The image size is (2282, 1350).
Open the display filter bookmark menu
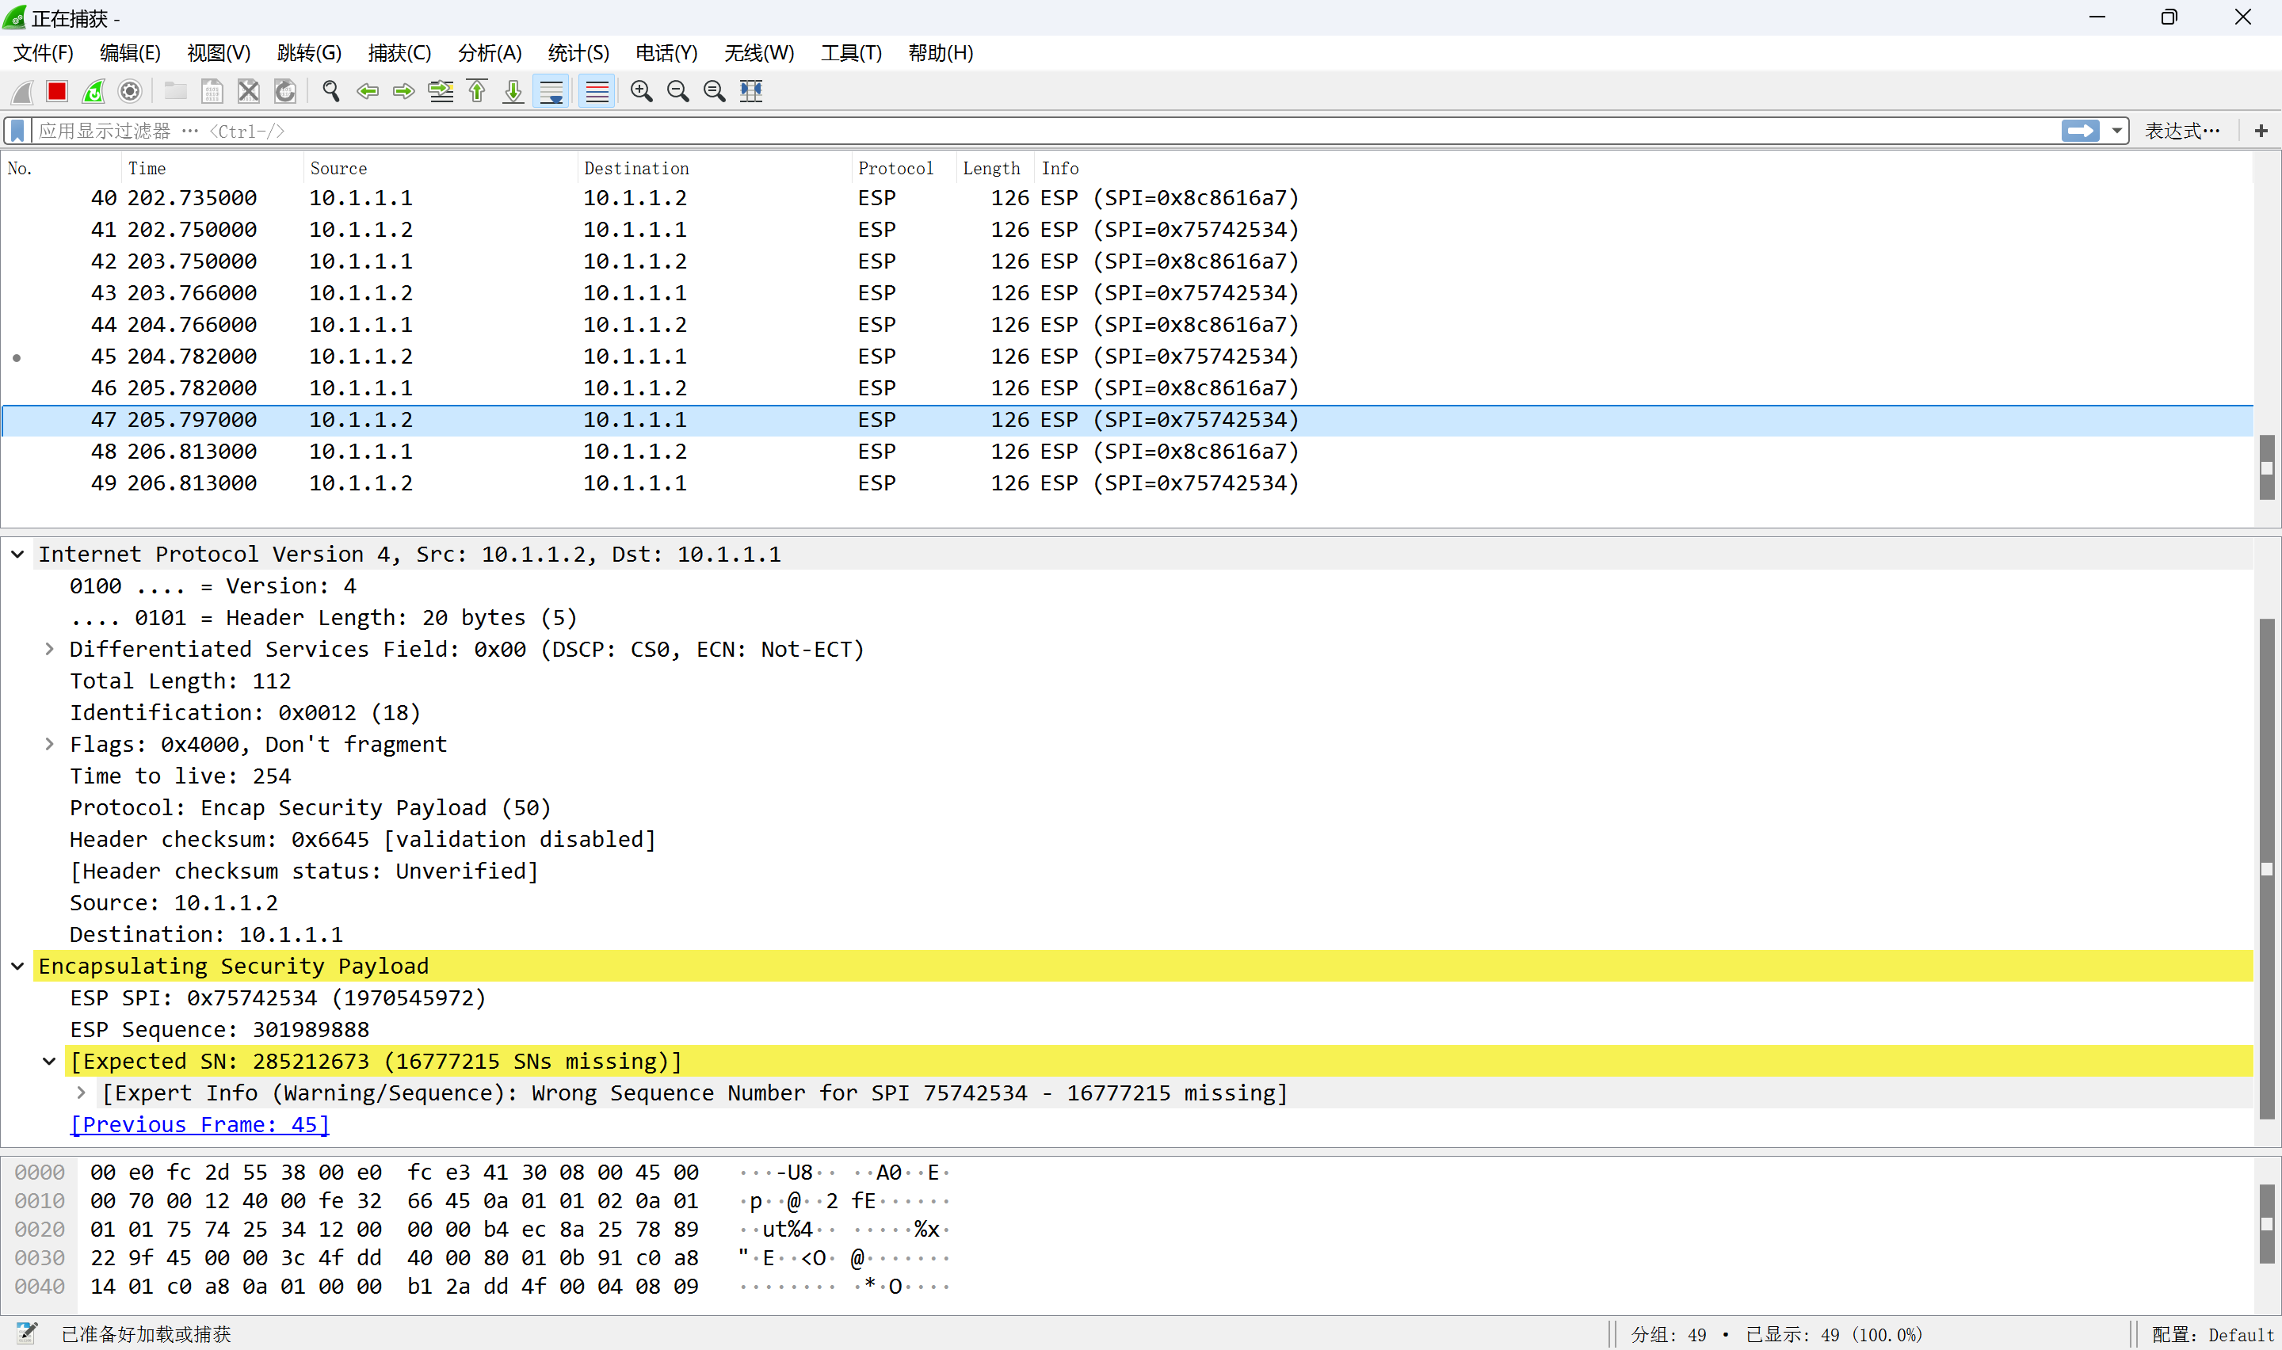(17, 131)
